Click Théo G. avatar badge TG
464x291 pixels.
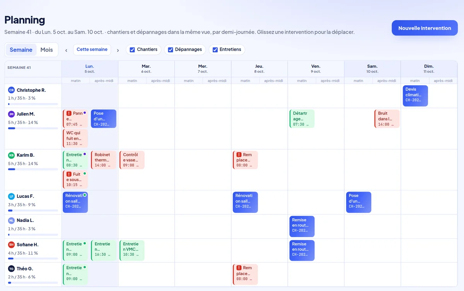[11, 269]
